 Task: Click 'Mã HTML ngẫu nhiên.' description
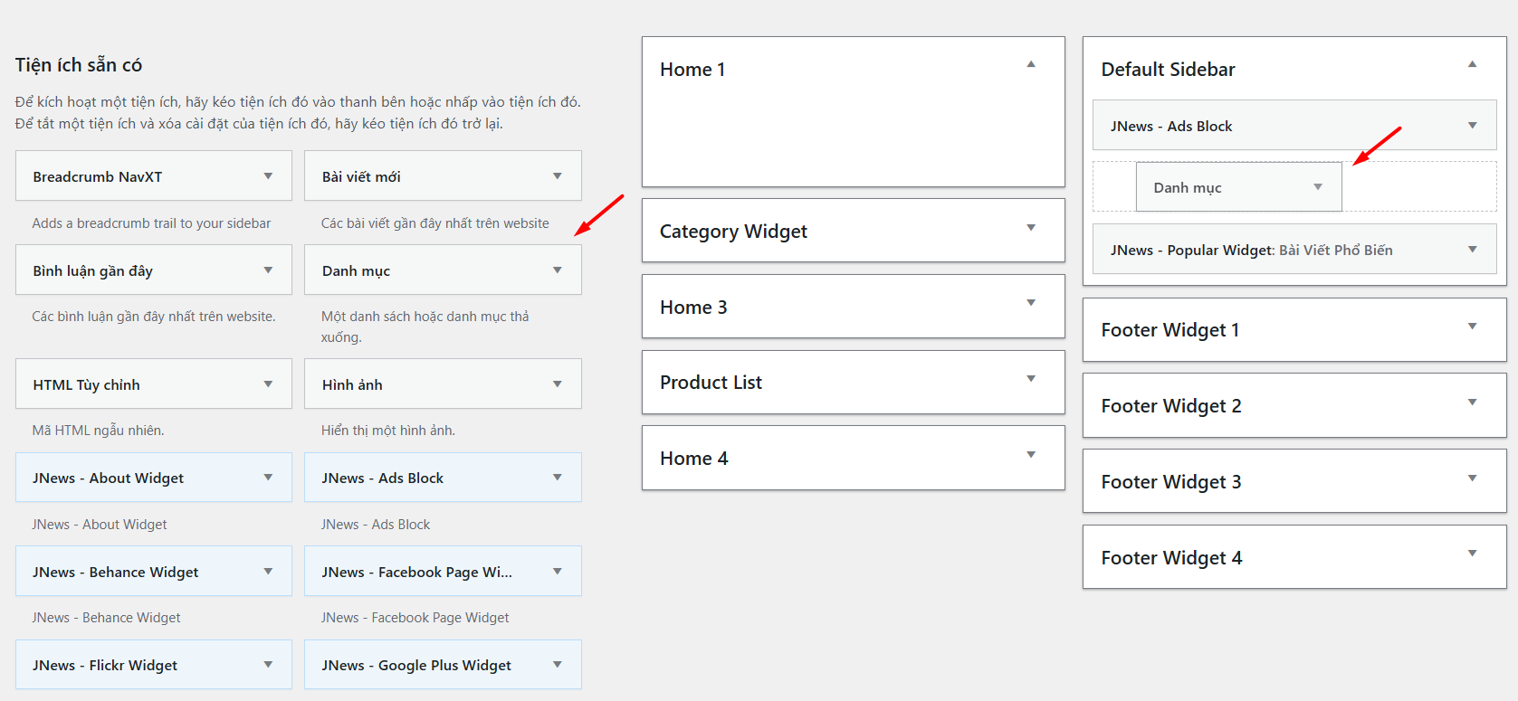pyautogui.click(x=98, y=431)
